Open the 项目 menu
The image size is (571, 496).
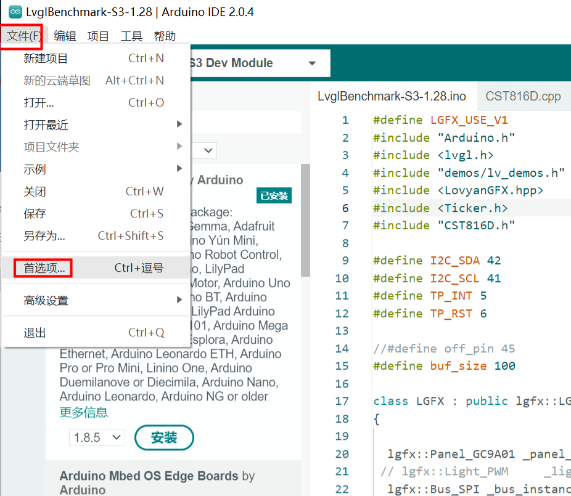click(98, 36)
